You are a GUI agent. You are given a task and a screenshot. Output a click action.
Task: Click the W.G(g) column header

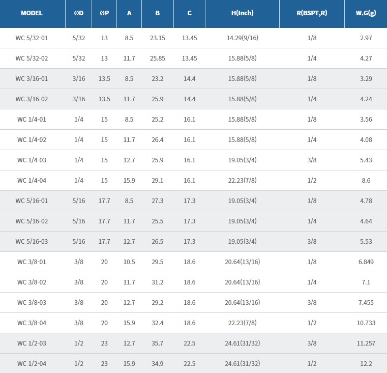pyautogui.click(x=366, y=13)
